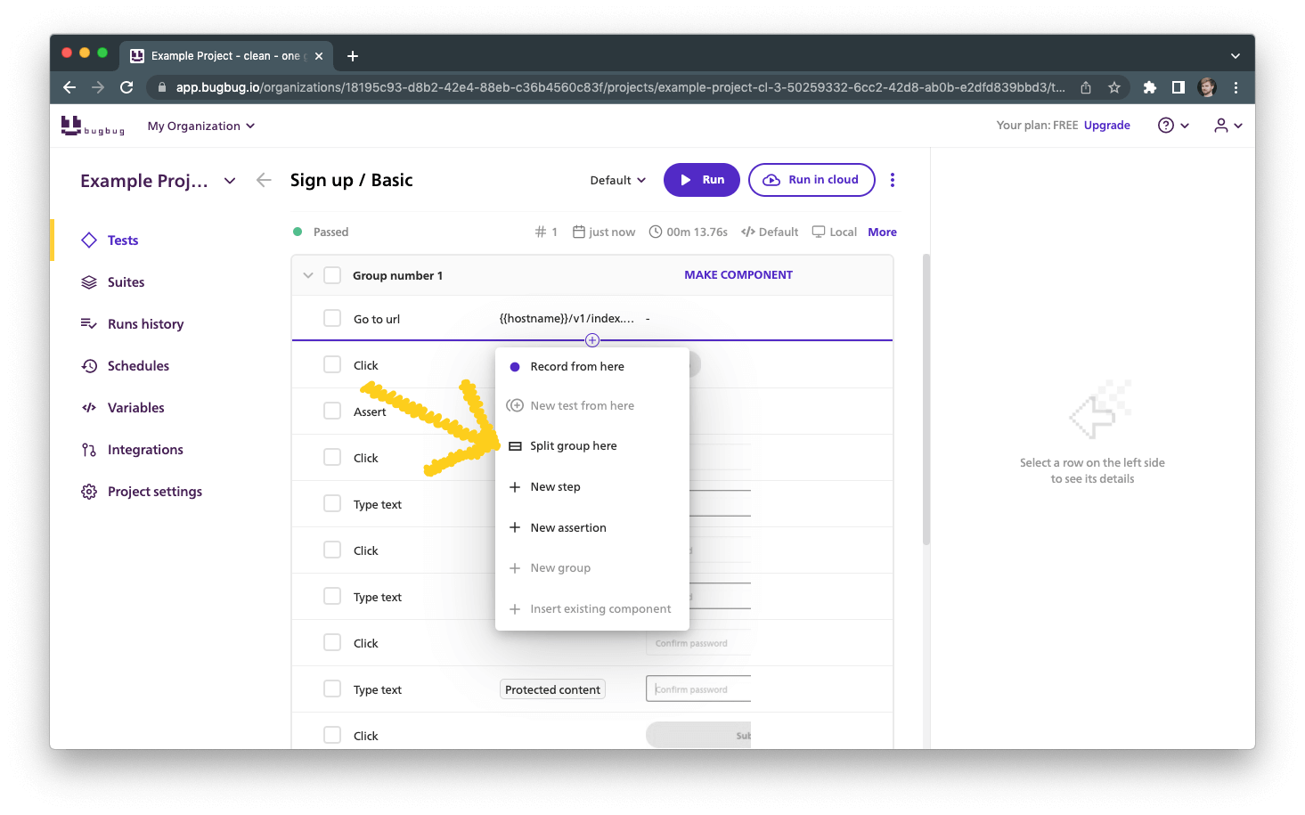
Task: Check the Go to url step checkbox
Action: (332, 318)
